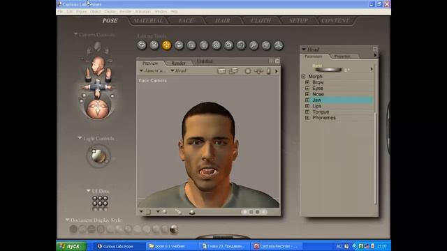The image size is (447, 251).
Task: Select the Grouping tool
Action: click(x=241, y=45)
